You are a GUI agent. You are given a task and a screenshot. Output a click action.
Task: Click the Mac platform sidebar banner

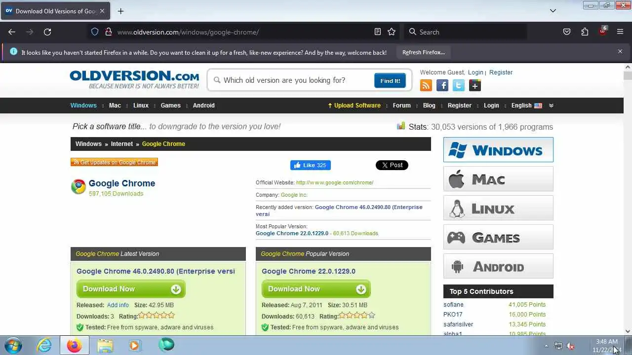coord(498,178)
